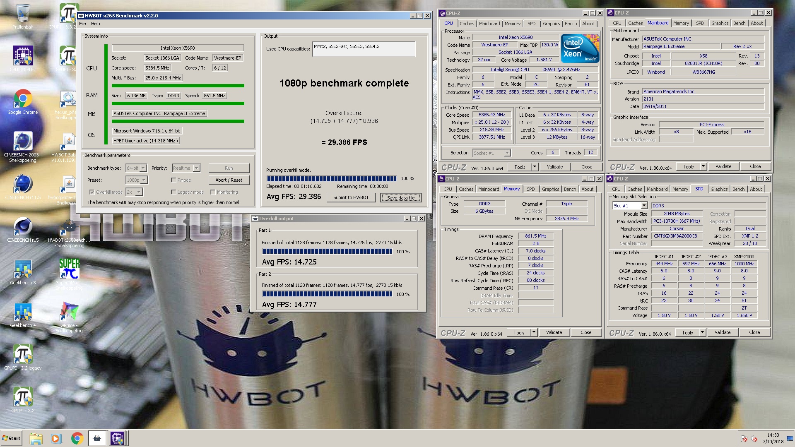
Task: Click the Chrome icon in the taskbar
Action: pos(77,438)
